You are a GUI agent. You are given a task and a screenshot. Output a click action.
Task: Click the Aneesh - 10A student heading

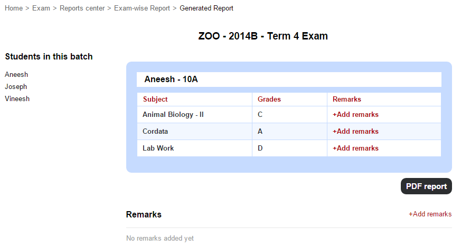coord(171,79)
